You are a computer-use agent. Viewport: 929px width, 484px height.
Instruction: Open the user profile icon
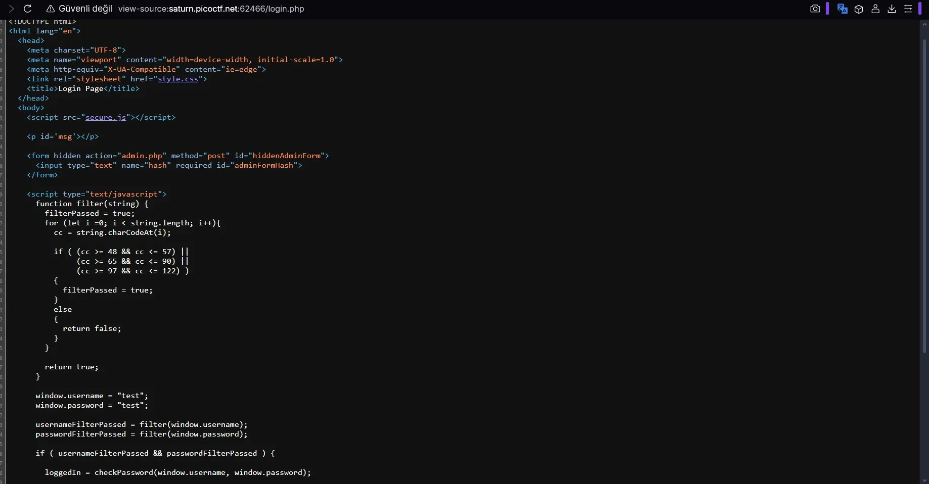(x=875, y=9)
